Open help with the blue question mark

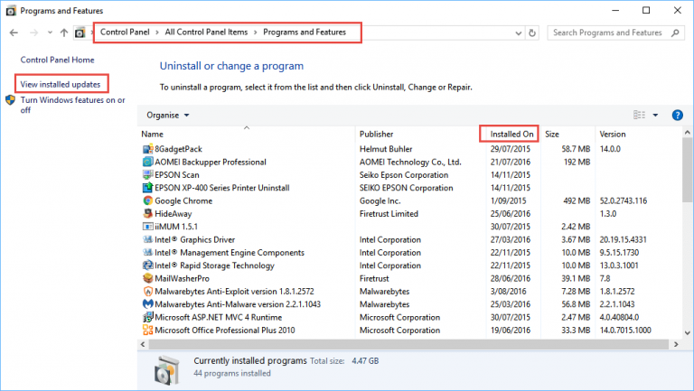pyautogui.click(x=677, y=115)
